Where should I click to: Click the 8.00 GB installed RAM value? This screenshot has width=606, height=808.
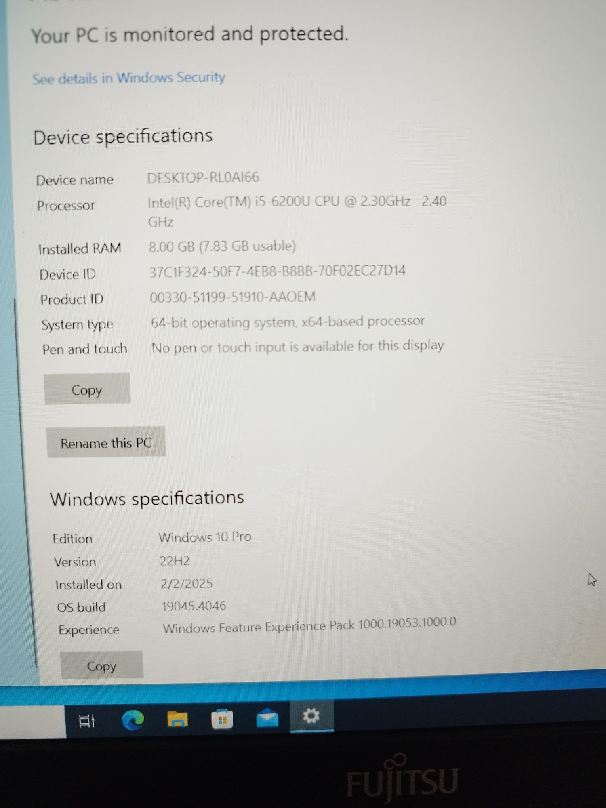coord(222,246)
